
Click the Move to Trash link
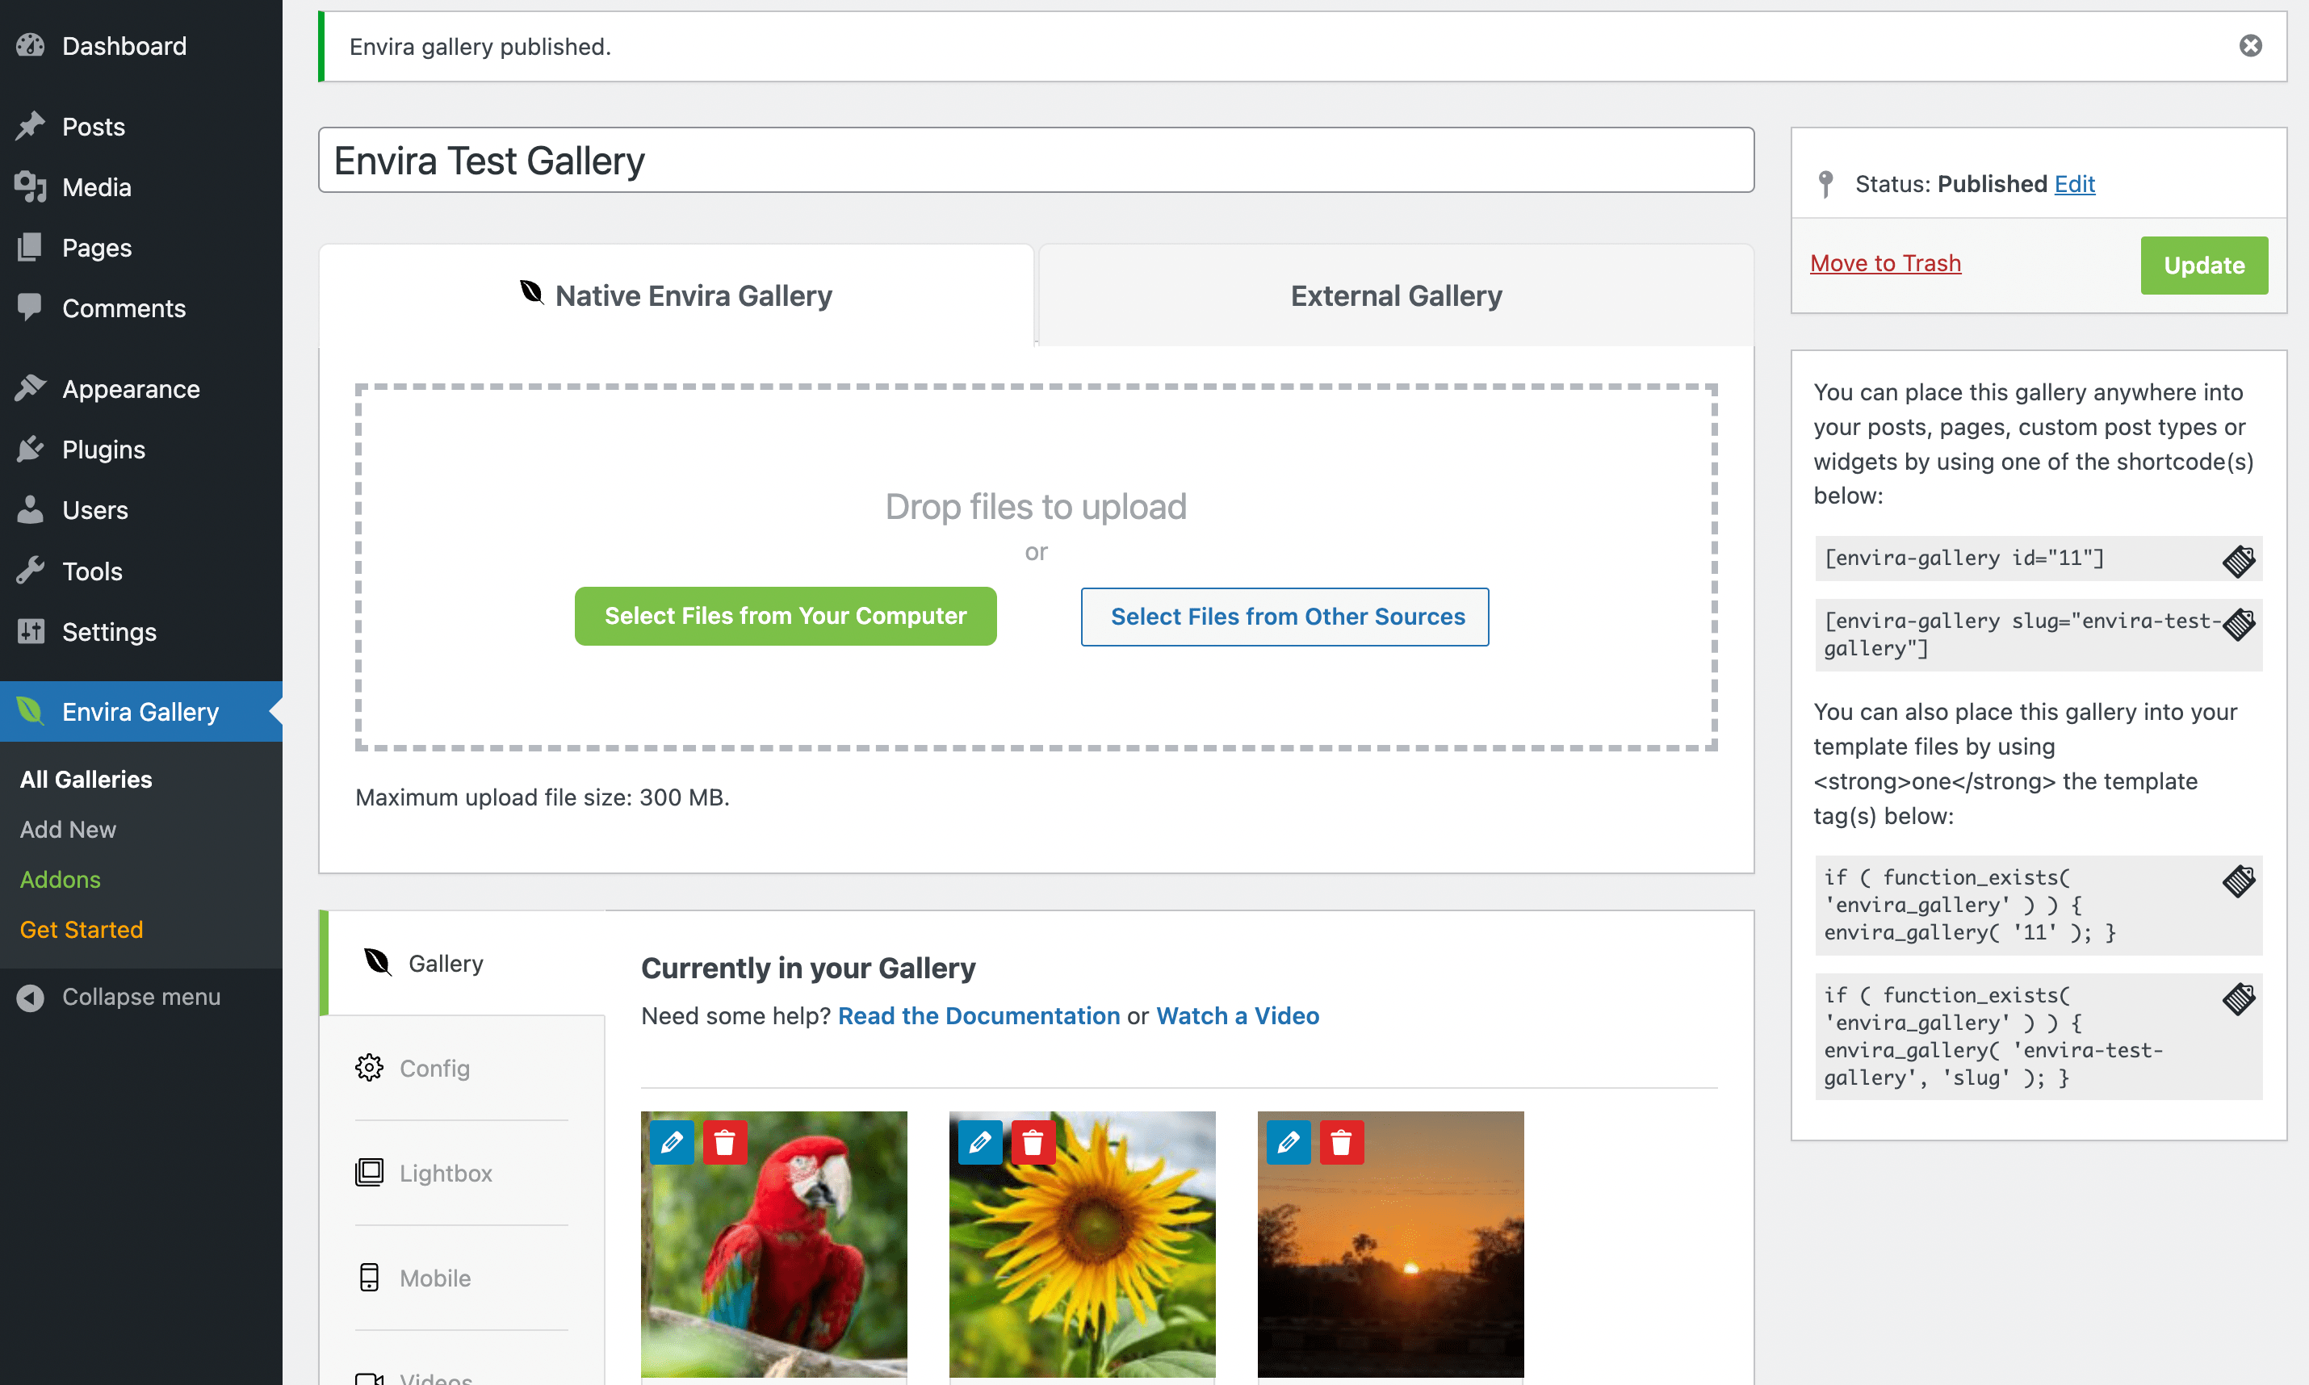[1884, 263]
